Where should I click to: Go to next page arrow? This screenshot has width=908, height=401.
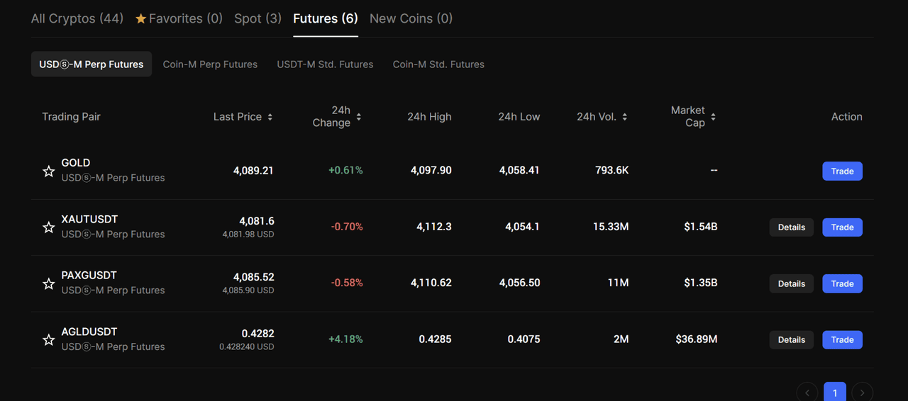pos(862,392)
